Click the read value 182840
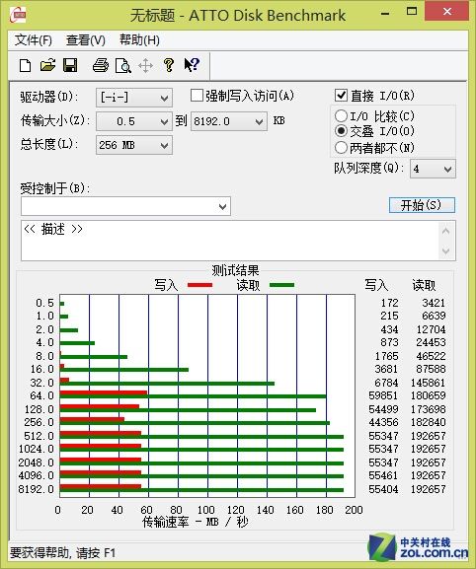Image resolution: width=476 pixels, height=569 pixels. point(428,422)
